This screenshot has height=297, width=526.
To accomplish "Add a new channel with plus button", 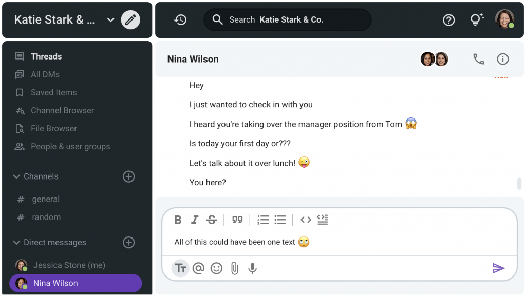I will 129,176.
